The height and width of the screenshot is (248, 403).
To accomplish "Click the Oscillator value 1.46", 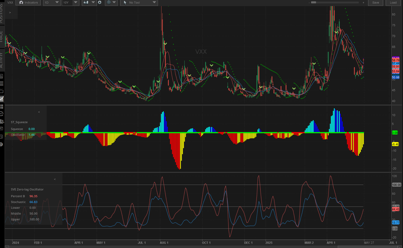I will coord(32,135).
